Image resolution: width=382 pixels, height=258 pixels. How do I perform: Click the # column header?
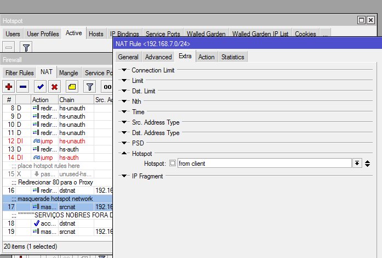pyautogui.click(x=9, y=99)
